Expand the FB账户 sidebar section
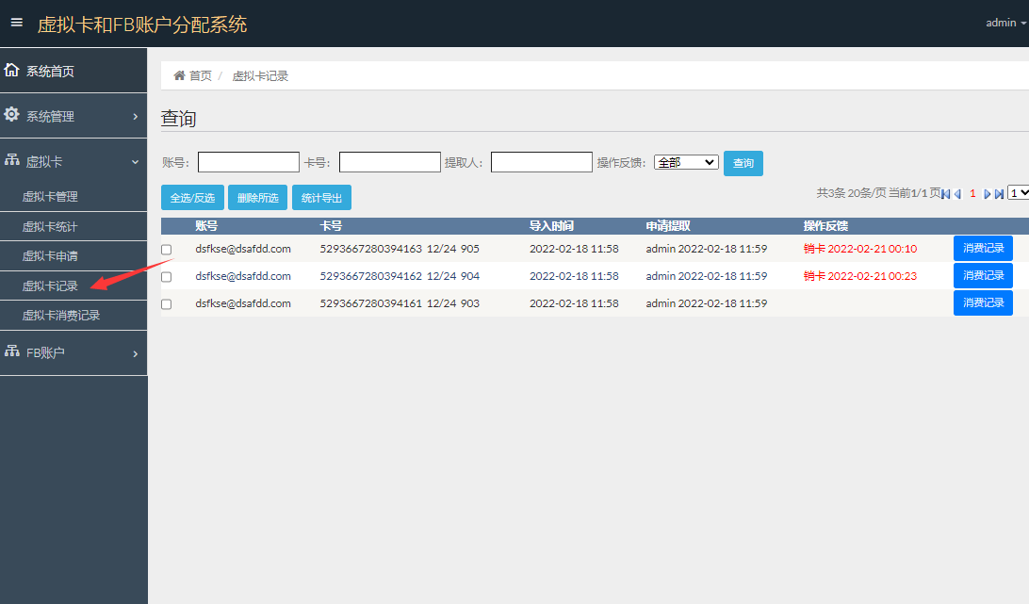Screen dimensions: 1029x604 (73, 352)
